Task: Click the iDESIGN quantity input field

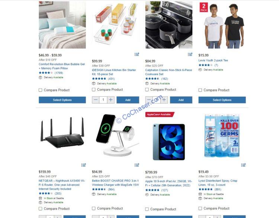Action: coord(103,100)
